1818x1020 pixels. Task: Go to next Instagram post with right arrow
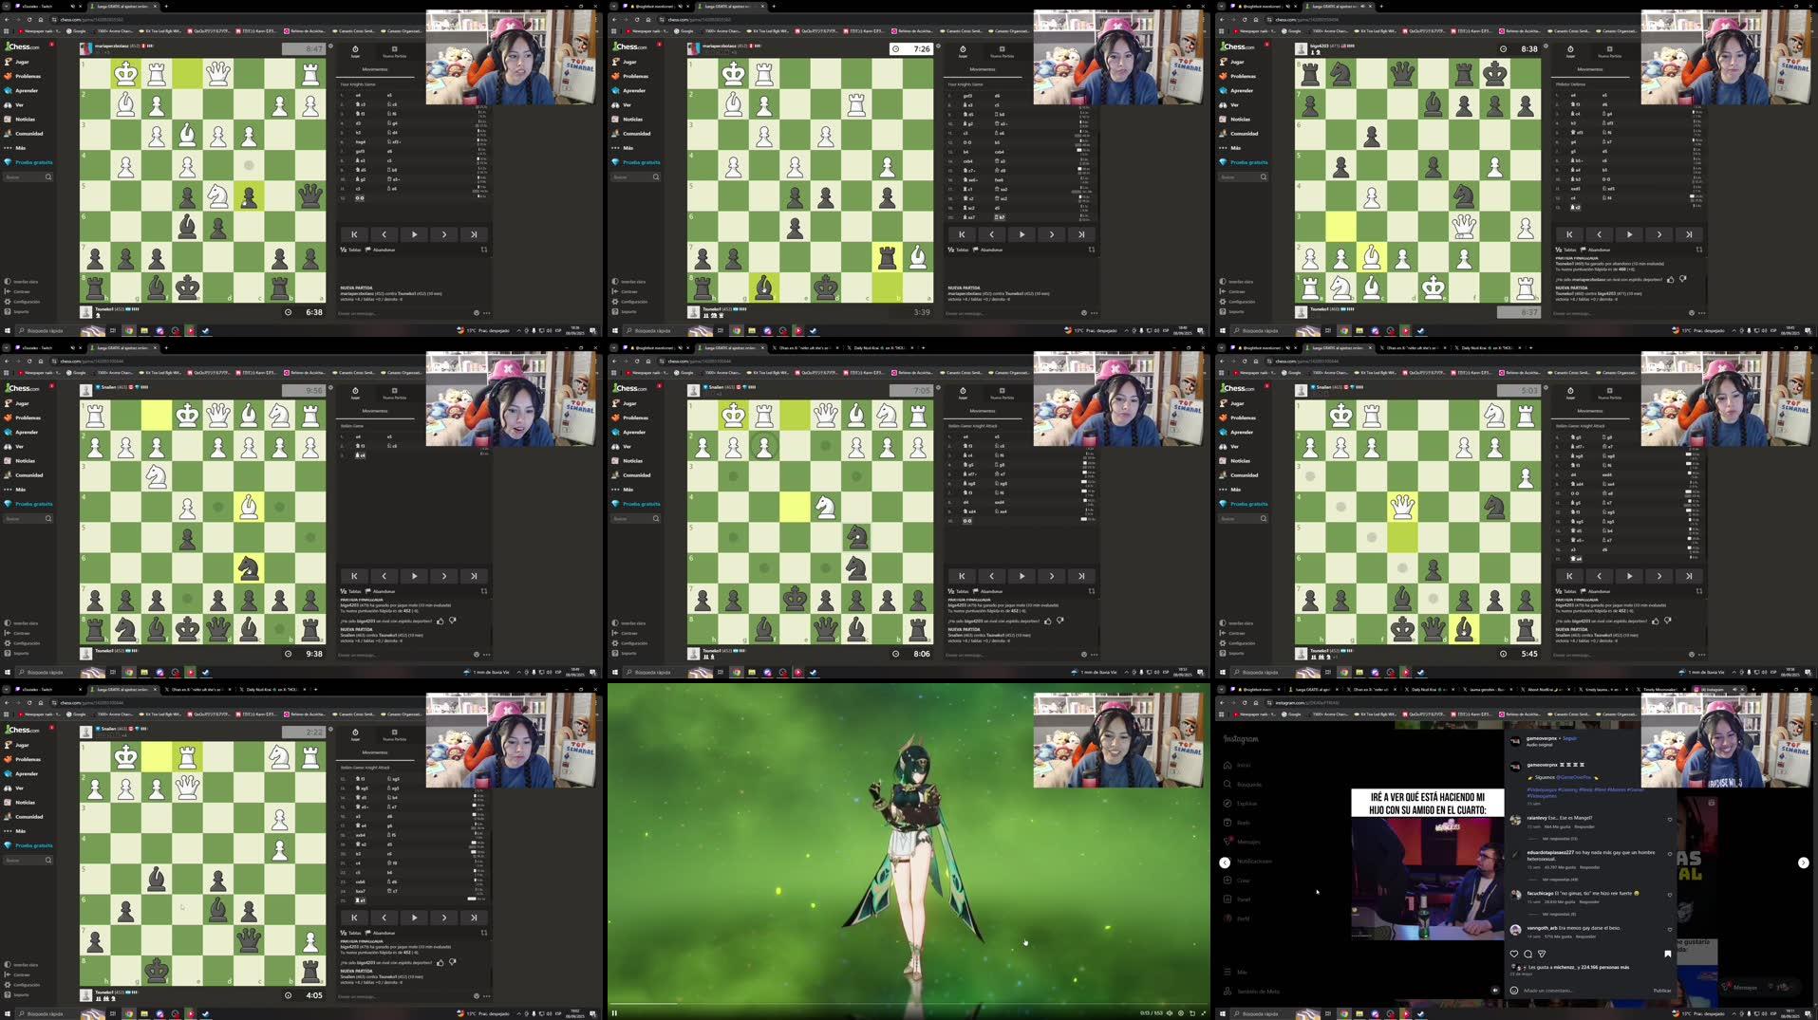(1803, 862)
